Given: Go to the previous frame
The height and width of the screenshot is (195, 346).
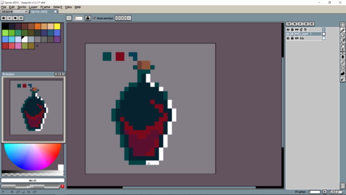Looking at the screenshot, I should [295, 24].
